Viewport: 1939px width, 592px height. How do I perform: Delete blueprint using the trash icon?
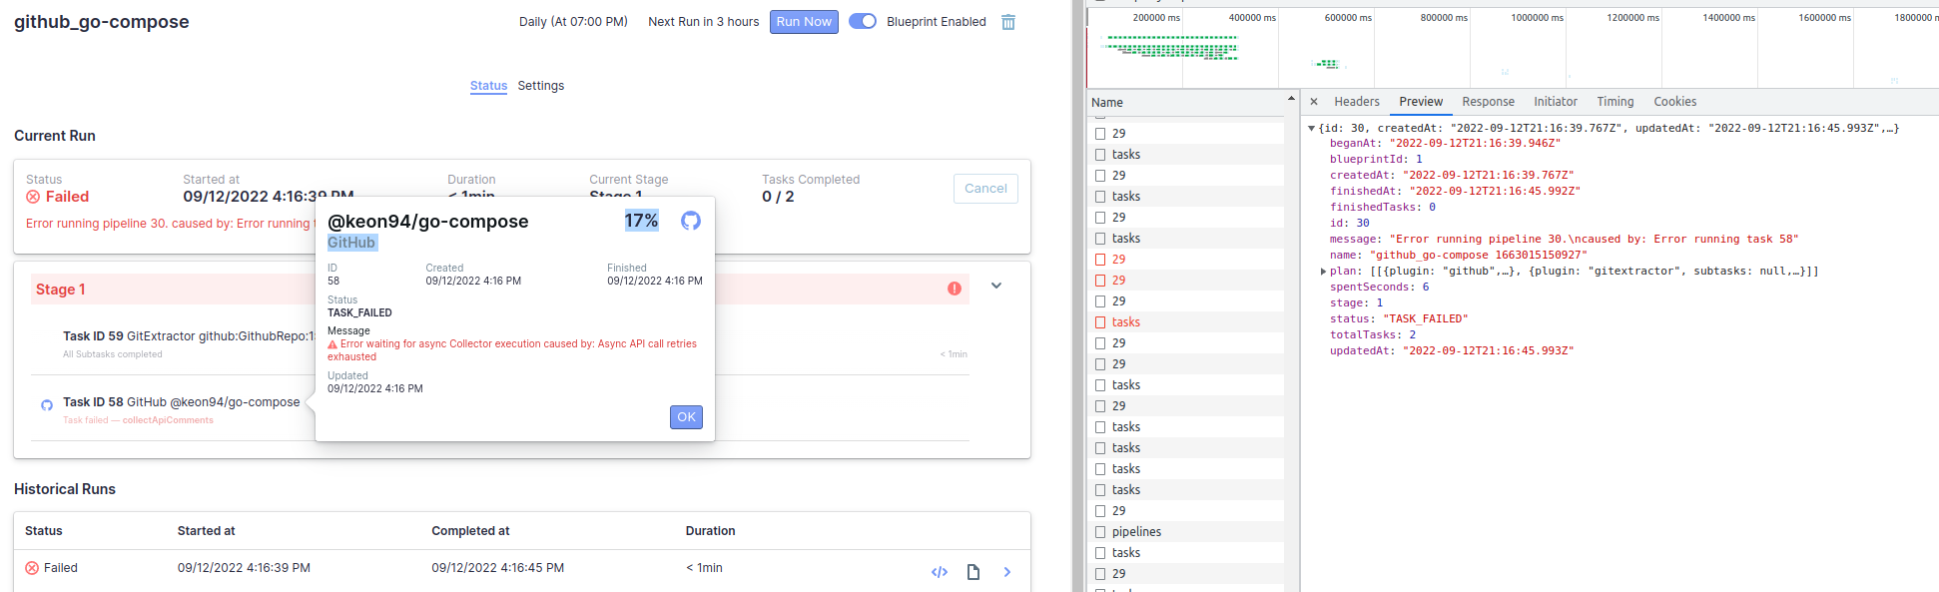coord(1008,22)
